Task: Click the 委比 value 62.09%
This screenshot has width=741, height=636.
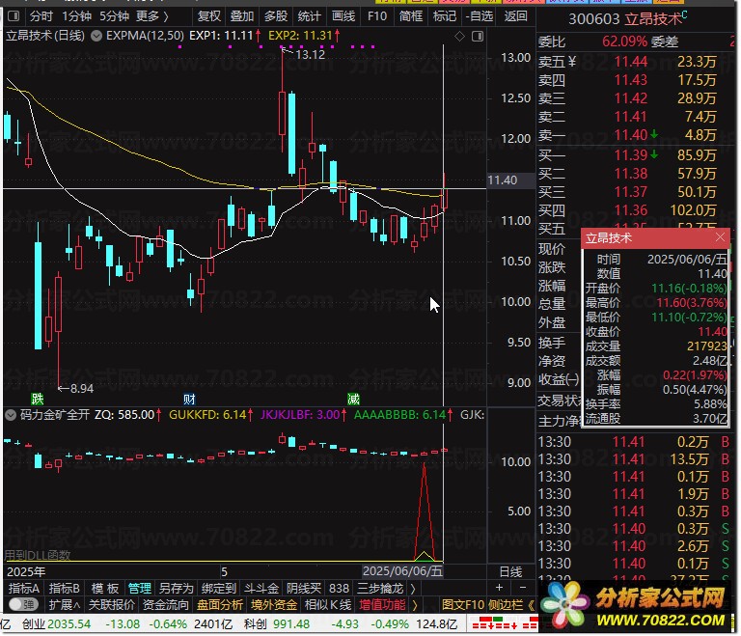Action: [624, 41]
